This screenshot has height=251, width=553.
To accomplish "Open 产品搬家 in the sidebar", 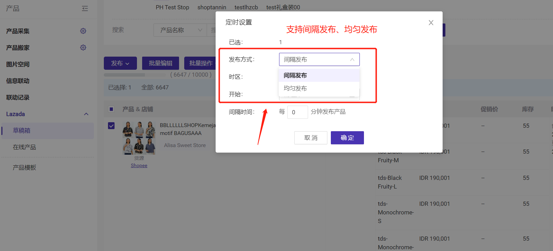I will click(18, 48).
